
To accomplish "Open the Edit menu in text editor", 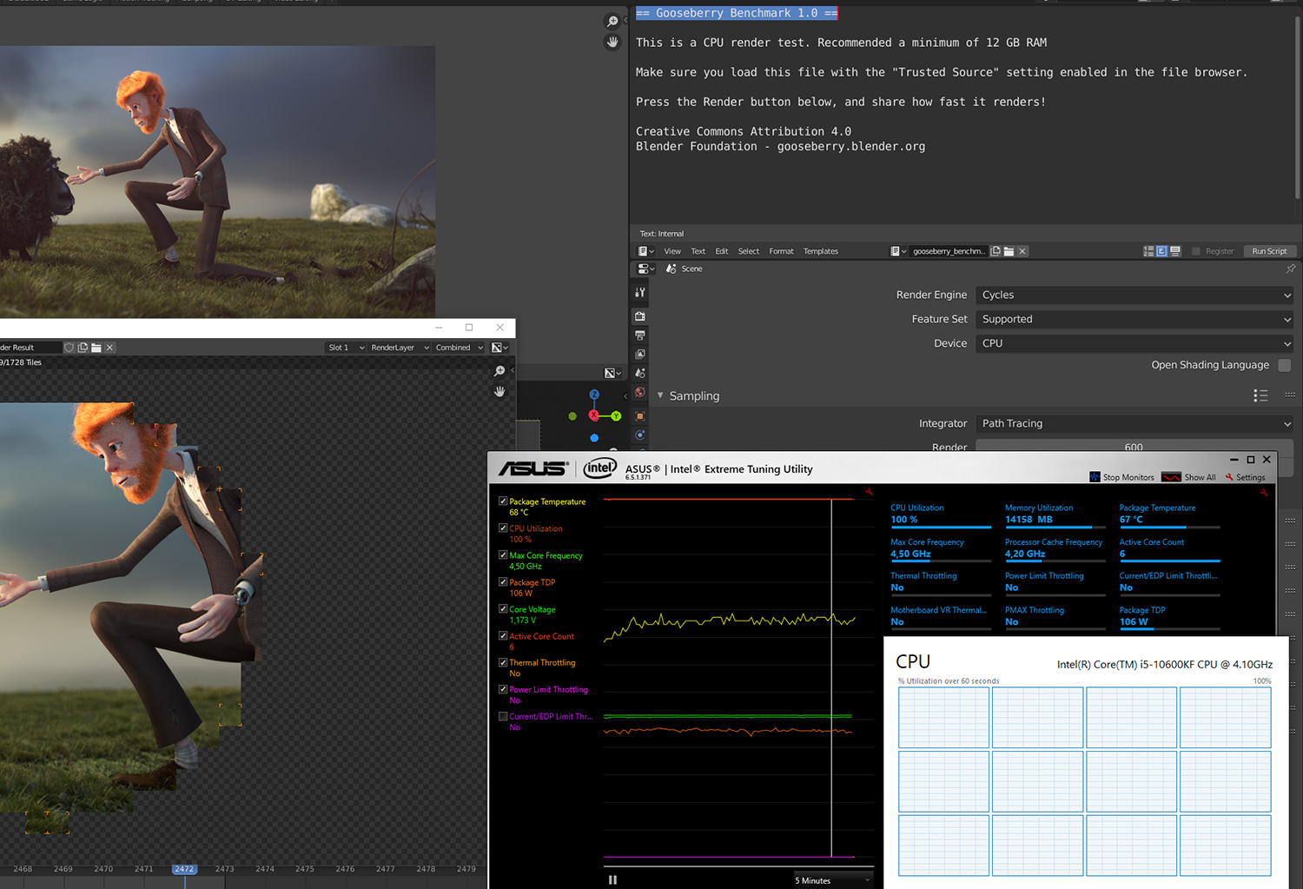I will (x=722, y=251).
